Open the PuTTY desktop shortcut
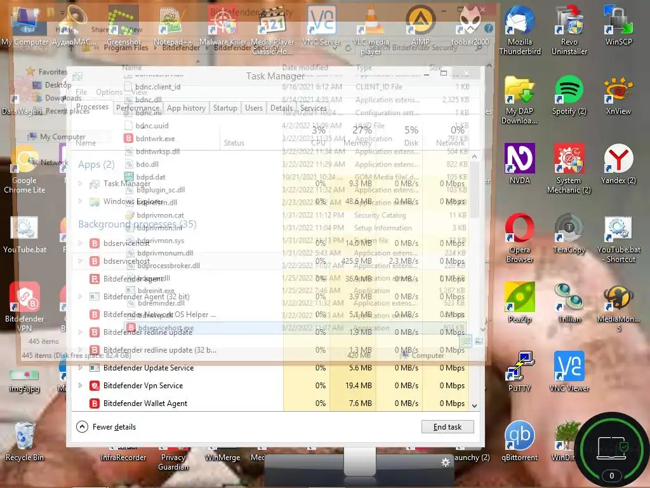Viewport: 650px width, 488px height. click(519, 372)
